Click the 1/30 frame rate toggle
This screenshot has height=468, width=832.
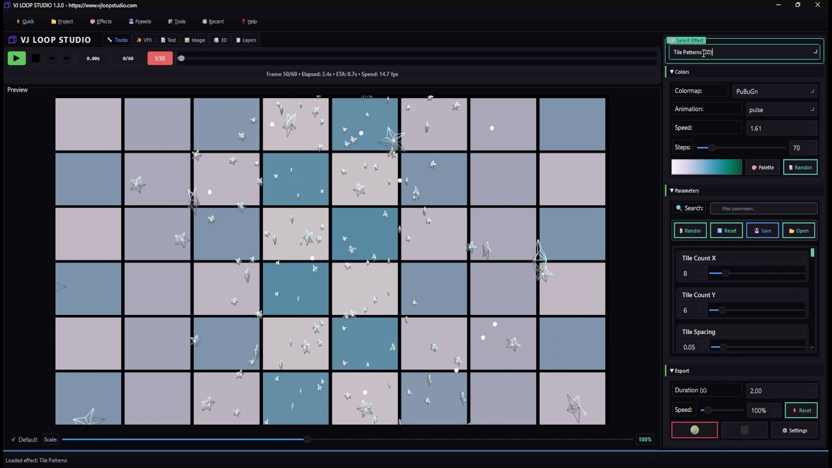tap(159, 58)
